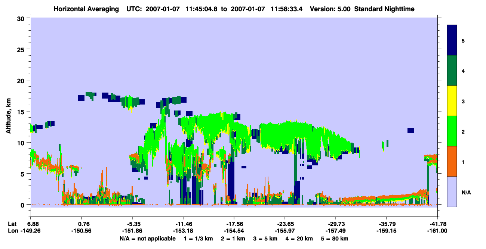
Task: Click longitude value -150.56
Action: [x=81, y=231]
